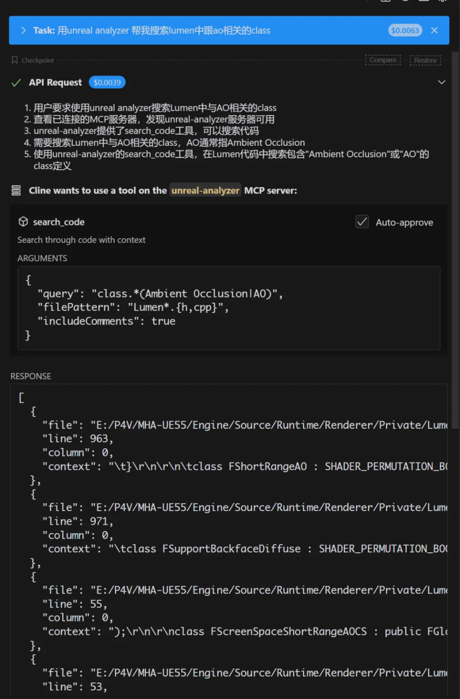Click the API Request green checkmark icon
Screen dimensions: 460x699
pos(16,82)
